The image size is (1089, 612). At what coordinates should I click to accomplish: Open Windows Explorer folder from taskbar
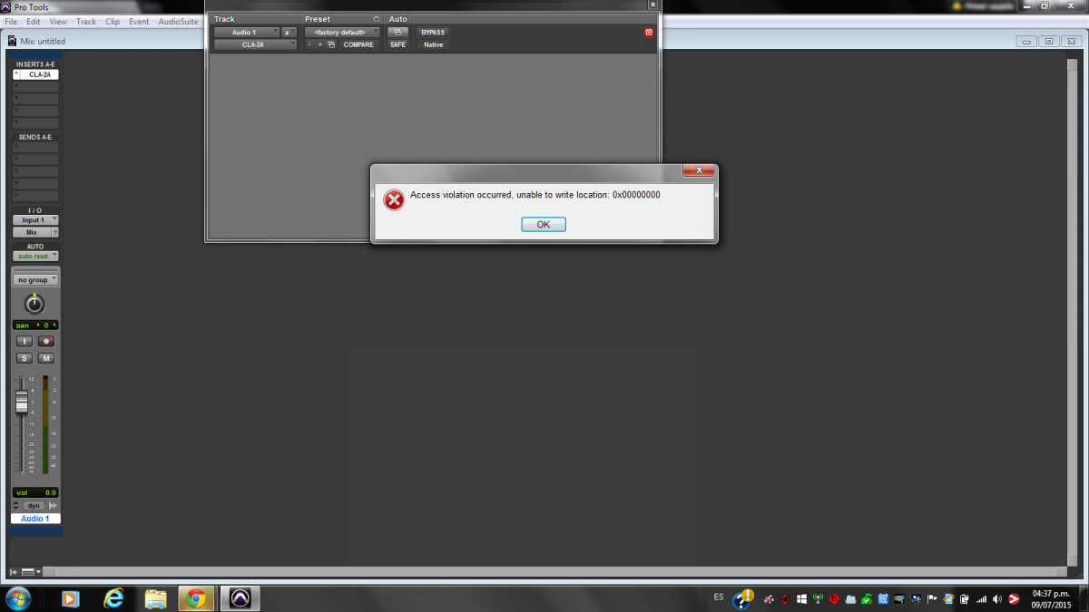(x=156, y=598)
